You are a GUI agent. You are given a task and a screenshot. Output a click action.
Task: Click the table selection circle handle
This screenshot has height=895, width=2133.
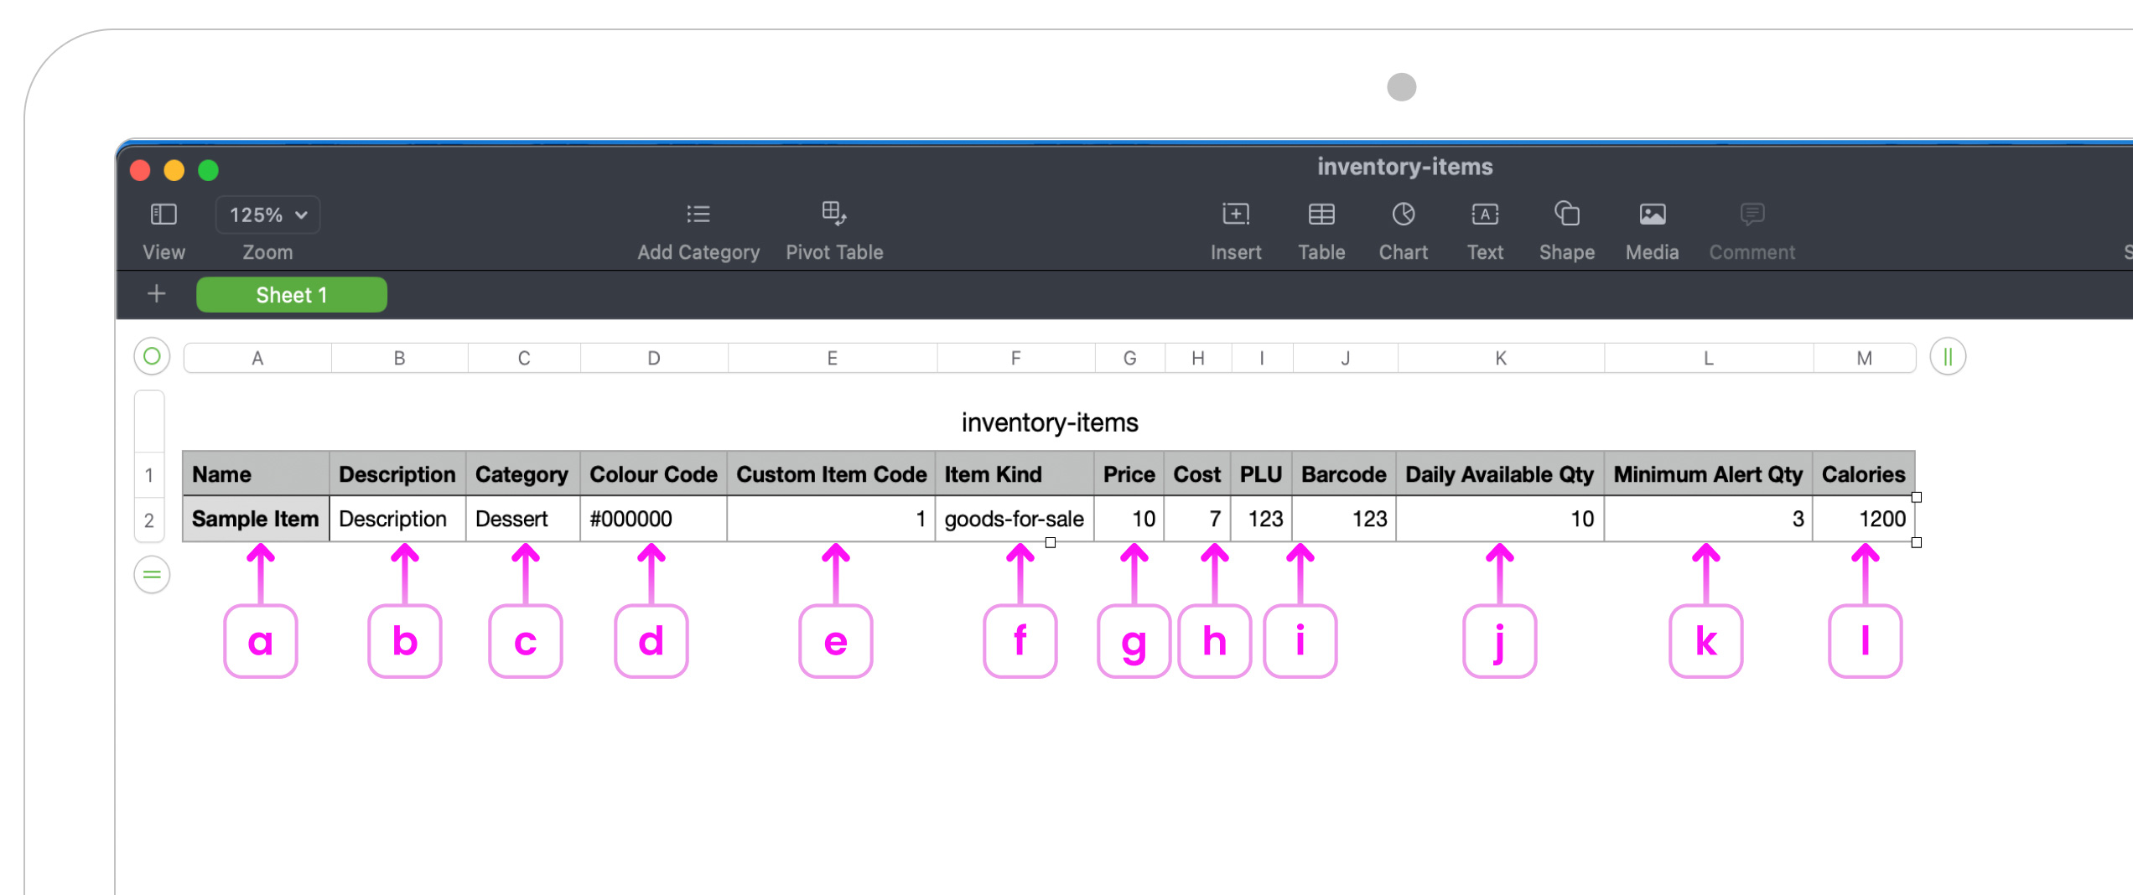tap(151, 357)
